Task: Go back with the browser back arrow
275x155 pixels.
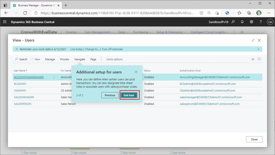Action: [6, 13]
